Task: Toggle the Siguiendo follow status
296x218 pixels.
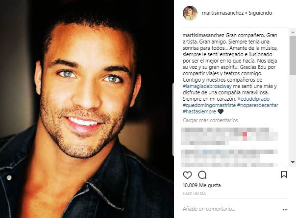Action: point(260,13)
